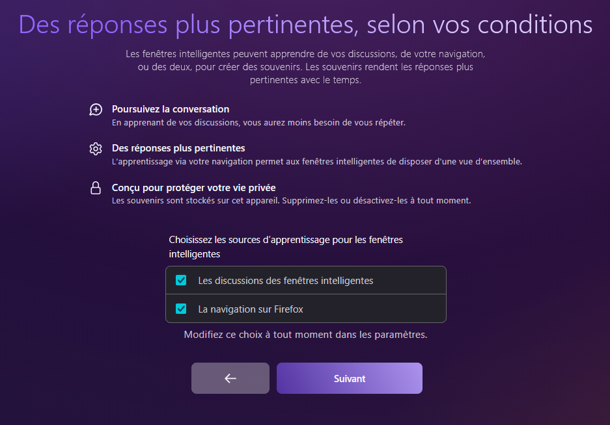Click the chat bubble plus icon
Screen dimensions: 610x425
coord(96,110)
